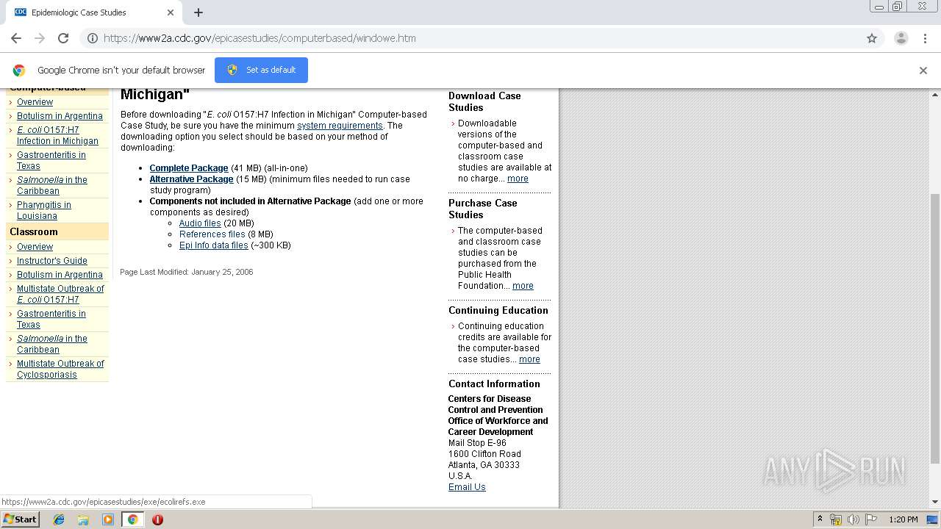This screenshot has width=941, height=529.
Task: Click Show desktop button in taskbar corner
Action: tap(933, 519)
